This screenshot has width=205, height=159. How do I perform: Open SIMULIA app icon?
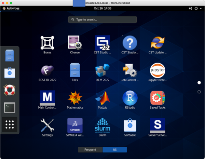(x=75, y=125)
